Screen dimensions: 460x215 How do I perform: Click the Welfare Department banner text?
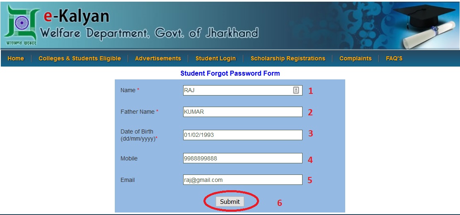[149, 33]
